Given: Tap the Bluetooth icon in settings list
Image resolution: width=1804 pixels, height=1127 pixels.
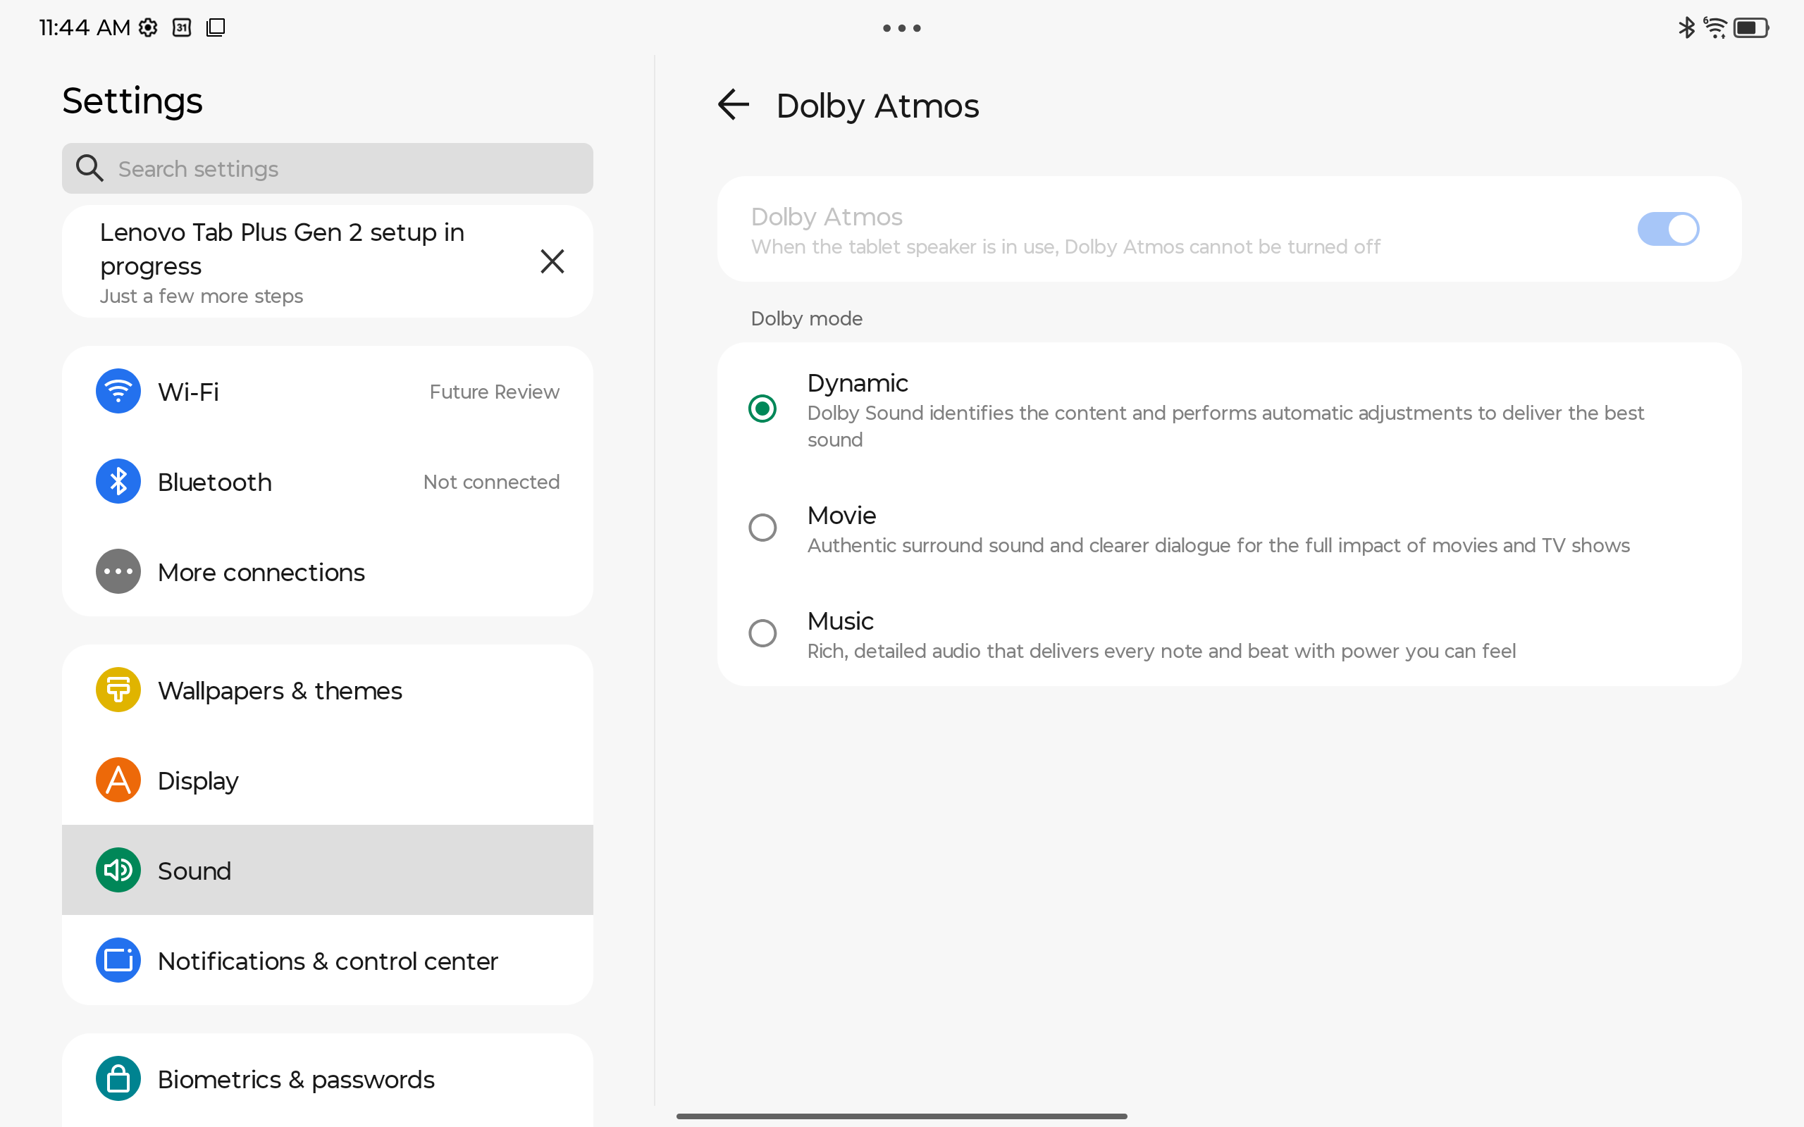Looking at the screenshot, I should click(x=118, y=482).
